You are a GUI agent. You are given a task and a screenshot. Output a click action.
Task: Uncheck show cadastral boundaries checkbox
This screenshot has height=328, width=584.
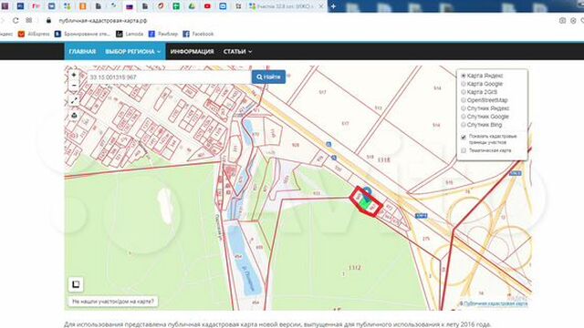pyautogui.click(x=464, y=137)
